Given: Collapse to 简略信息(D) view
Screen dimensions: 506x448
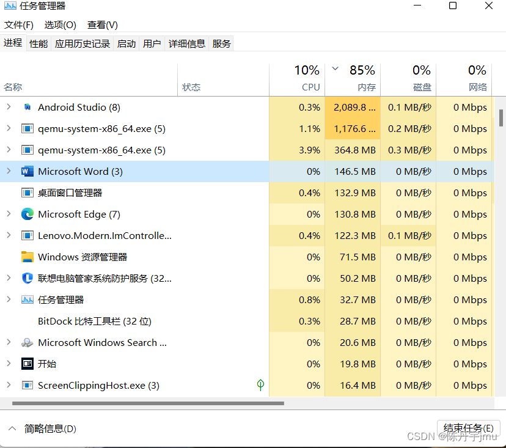Looking at the screenshot, I should 43,428.
